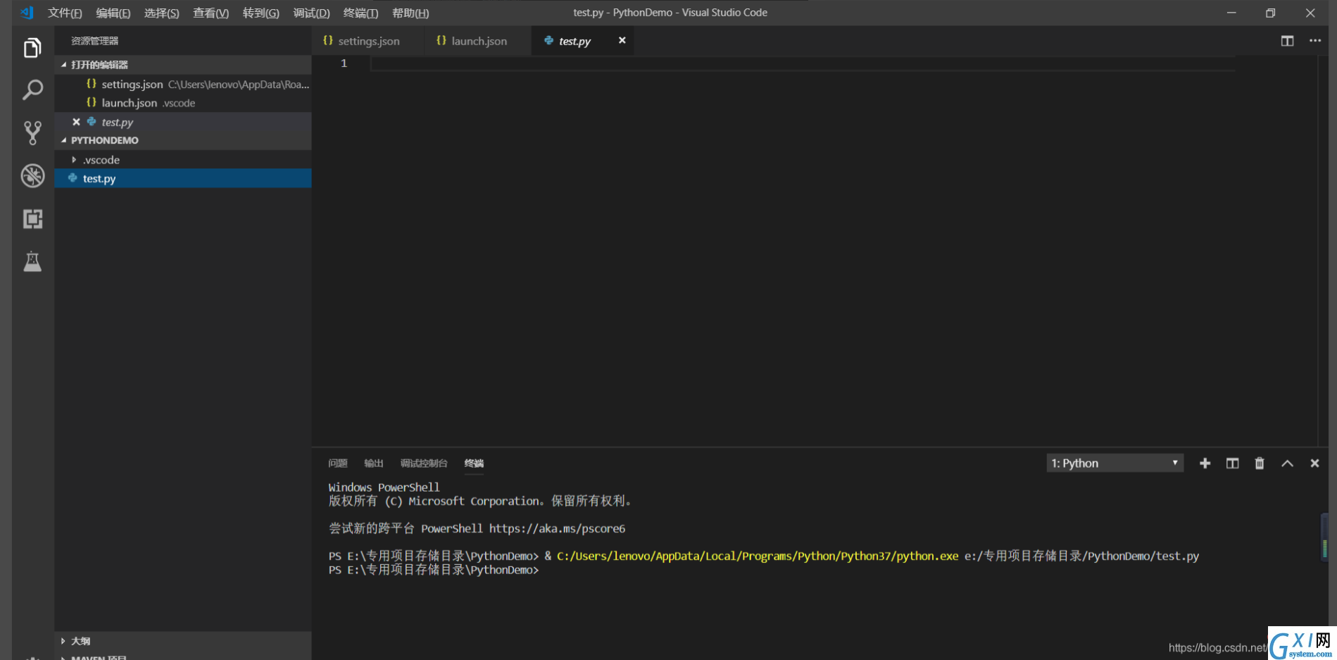Select the 终端 panel tab

[x=474, y=463]
